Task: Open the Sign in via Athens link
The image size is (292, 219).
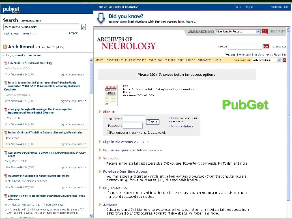Action: coord(118,142)
